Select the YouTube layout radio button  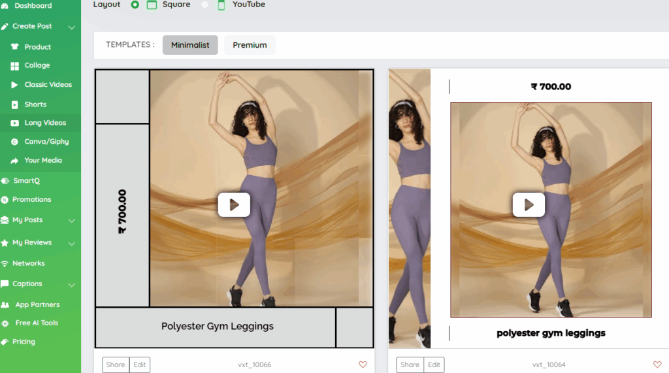pyautogui.click(x=205, y=5)
